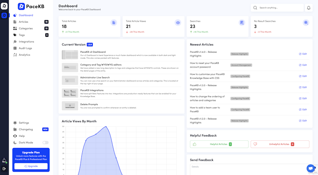Click the Total Articles document icon
318x175 pixels.
tap(114, 23)
